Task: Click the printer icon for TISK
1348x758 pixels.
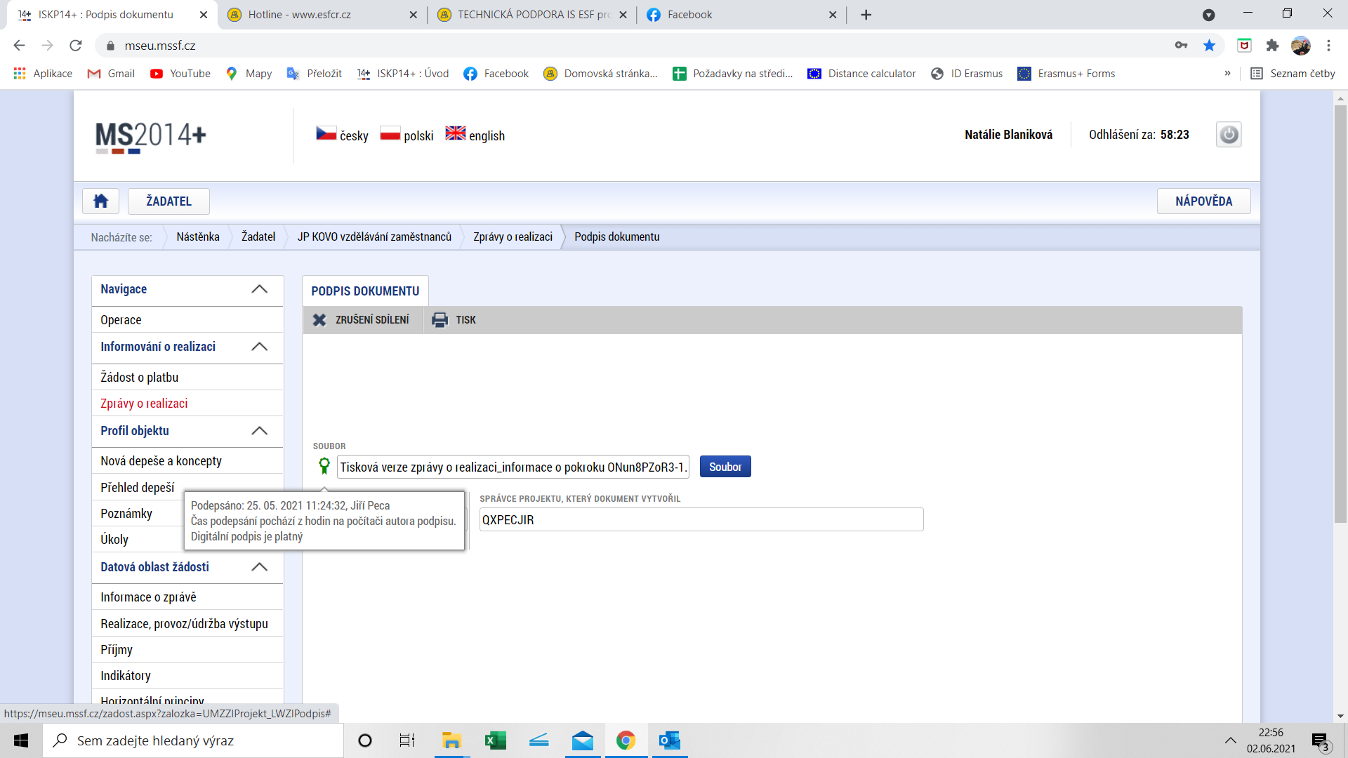Action: coord(440,320)
